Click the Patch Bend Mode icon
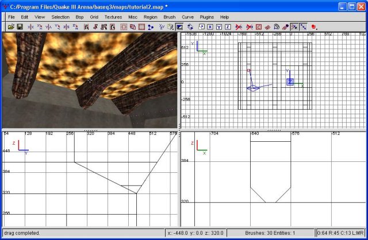 click(x=277, y=27)
